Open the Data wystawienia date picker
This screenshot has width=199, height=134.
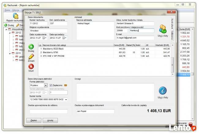(45, 38)
